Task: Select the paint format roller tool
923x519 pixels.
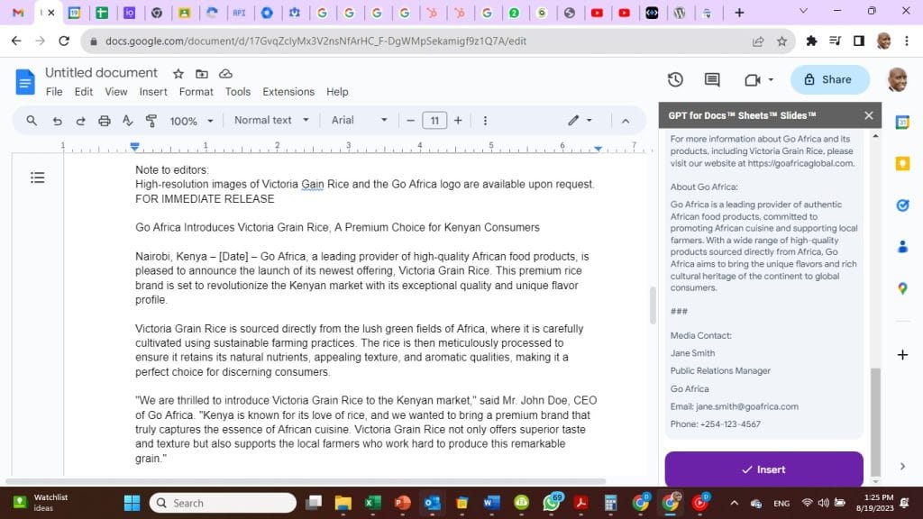Action: coord(151,121)
